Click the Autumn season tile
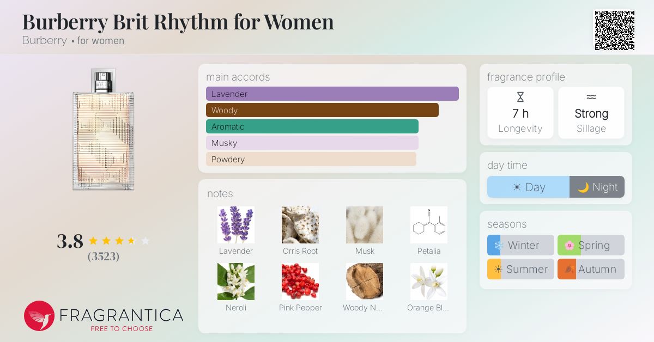The image size is (654, 342). click(591, 269)
